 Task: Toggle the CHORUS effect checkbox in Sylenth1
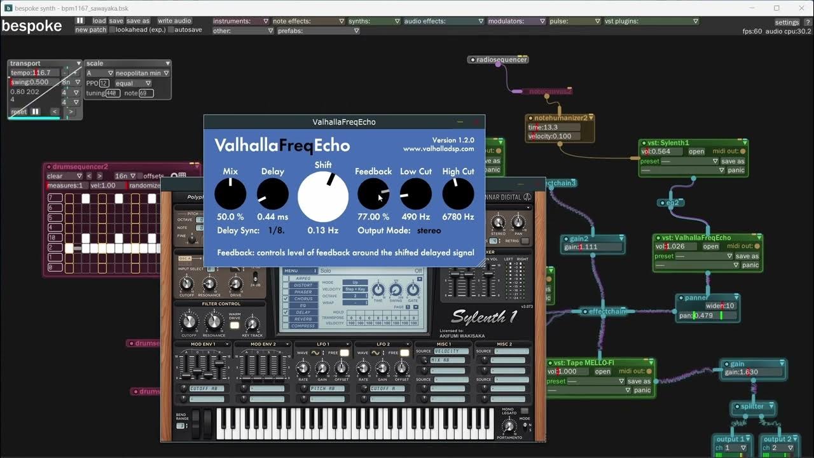[286, 299]
